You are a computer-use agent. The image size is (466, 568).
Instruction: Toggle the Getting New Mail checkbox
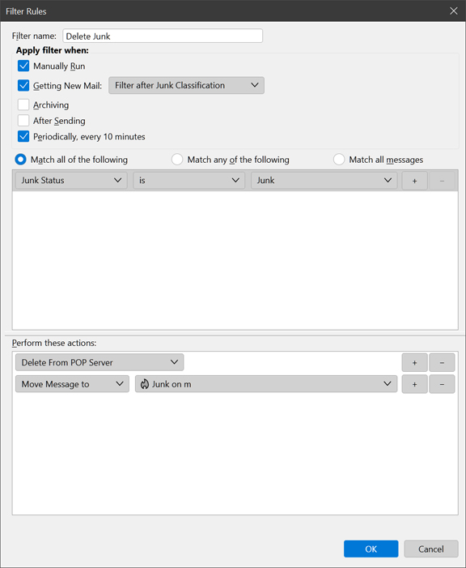(23, 86)
